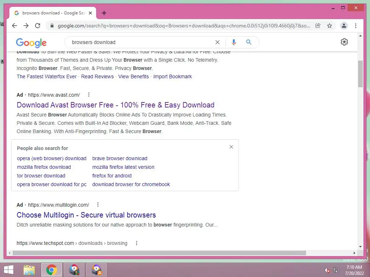370x277 pixels.
Task: Search 'mozilla firefox latest version' suggestion
Action: (x=123, y=167)
